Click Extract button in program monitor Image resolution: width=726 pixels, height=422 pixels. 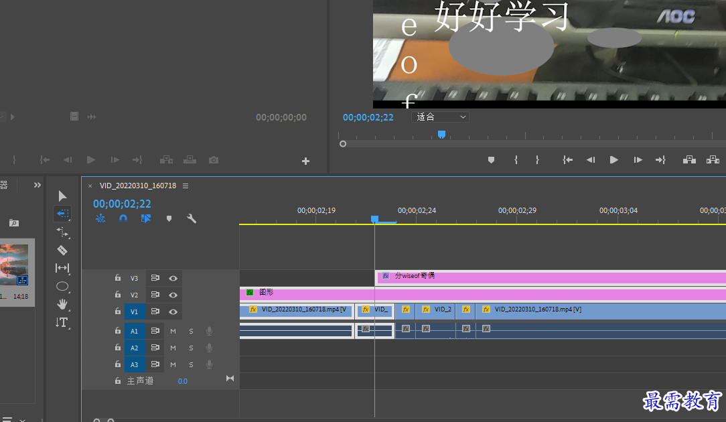pyautogui.click(x=713, y=160)
